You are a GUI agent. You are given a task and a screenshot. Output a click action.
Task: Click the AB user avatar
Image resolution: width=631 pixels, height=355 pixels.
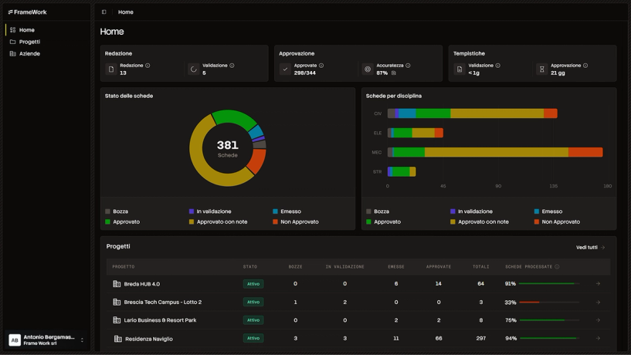point(15,340)
